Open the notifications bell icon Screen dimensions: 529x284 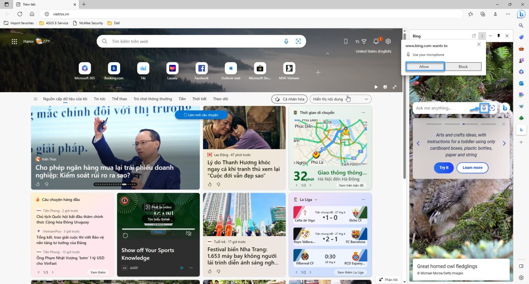coord(376,41)
